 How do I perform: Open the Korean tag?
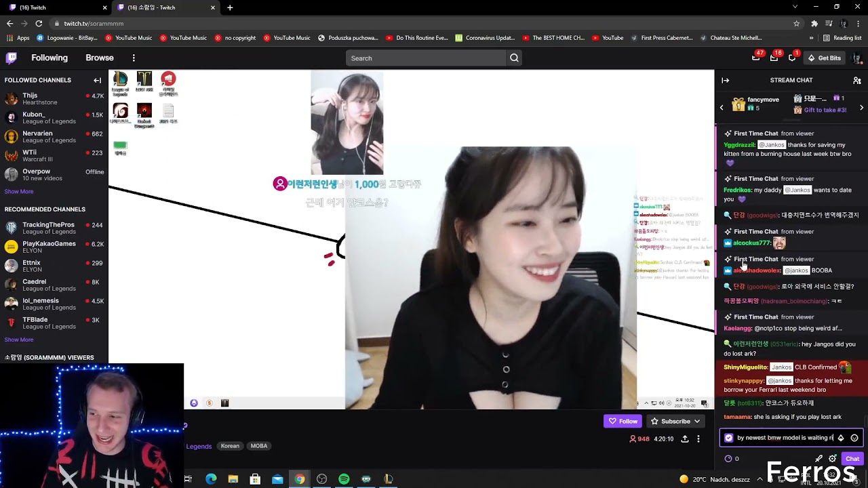tap(230, 446)
